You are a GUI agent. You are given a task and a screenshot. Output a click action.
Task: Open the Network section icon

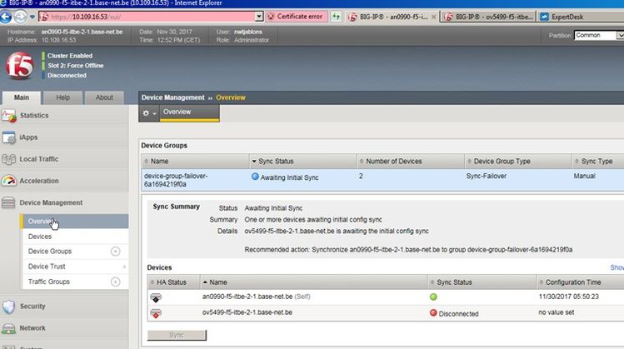[x=9, y=328]
